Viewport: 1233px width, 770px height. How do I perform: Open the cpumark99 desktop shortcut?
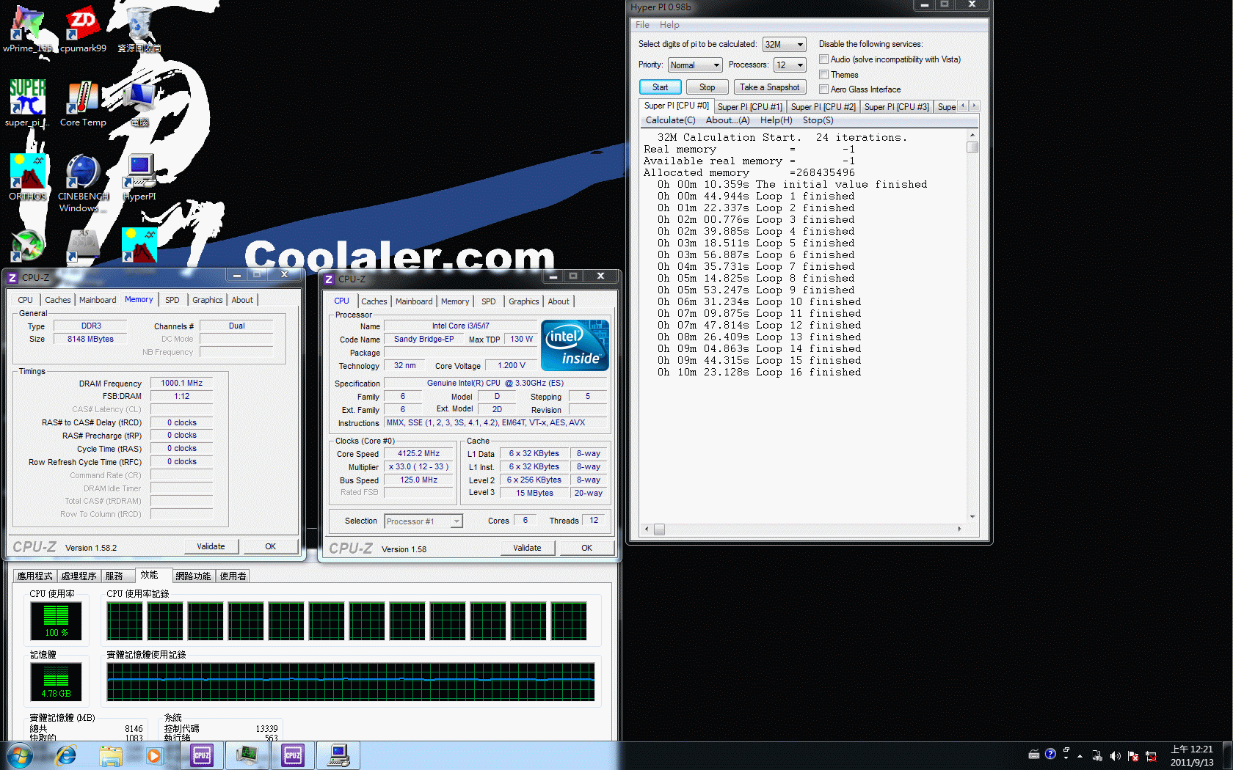tap(83, 29)
